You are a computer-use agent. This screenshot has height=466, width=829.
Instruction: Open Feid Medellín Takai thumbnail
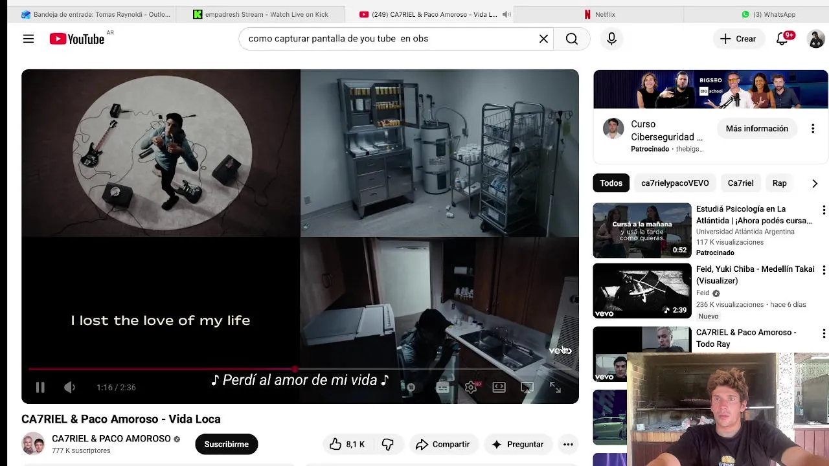(642, 291)
